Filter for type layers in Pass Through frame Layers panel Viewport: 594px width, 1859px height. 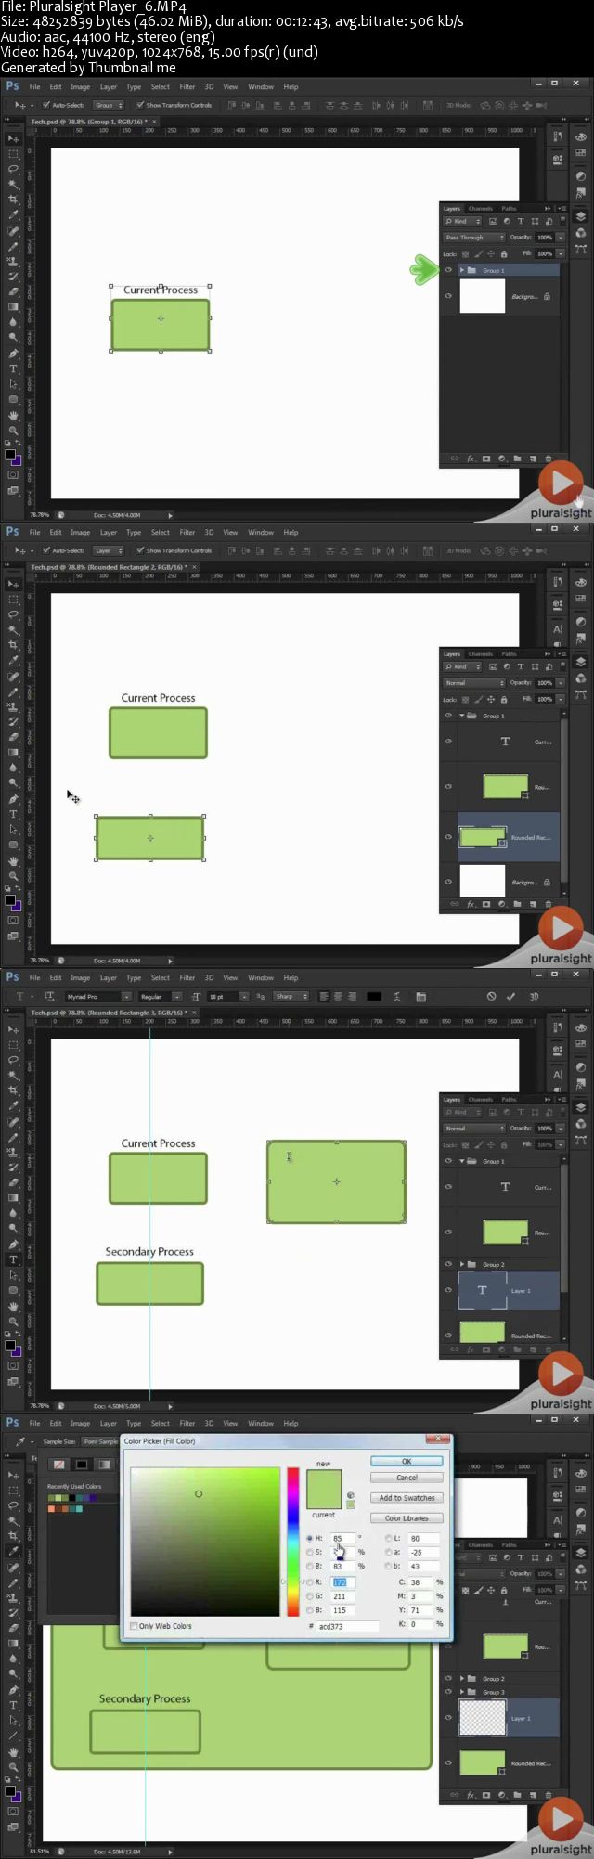point(520,222)
